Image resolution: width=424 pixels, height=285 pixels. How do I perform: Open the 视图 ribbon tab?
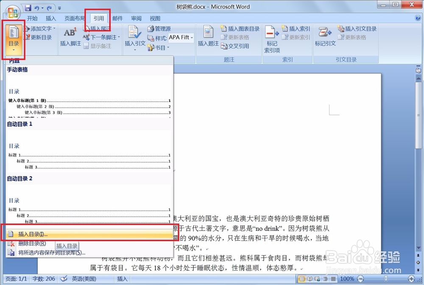pyautogui.click(x=155, y=18)
